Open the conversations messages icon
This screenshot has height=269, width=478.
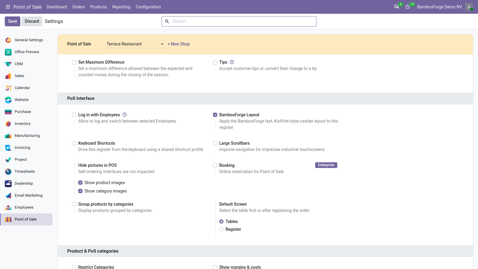(396, 7)
